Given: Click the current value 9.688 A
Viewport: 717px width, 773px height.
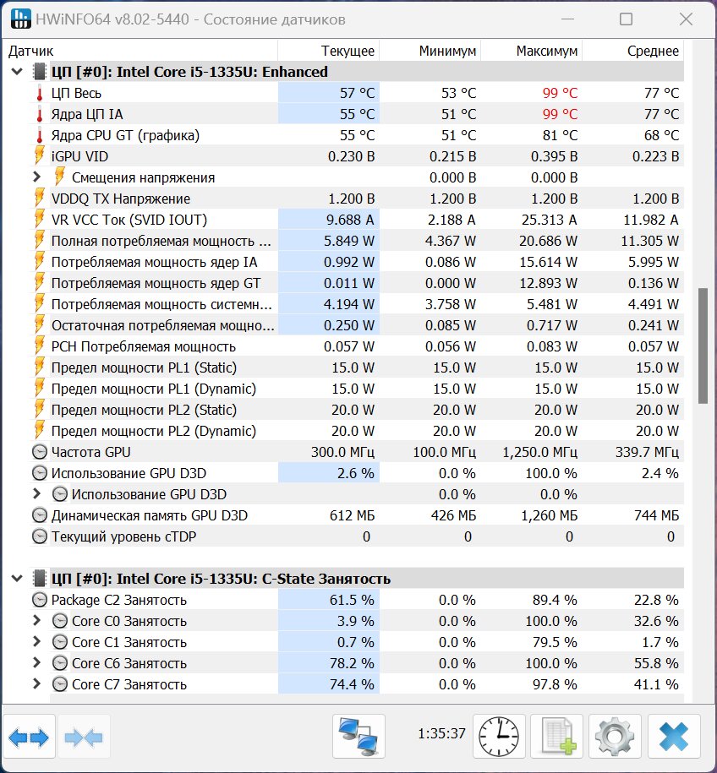Looking at the screenshot, I should (x=350, y=220).
